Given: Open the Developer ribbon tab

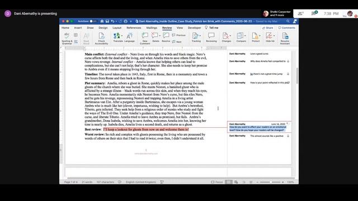Looking at the screenshot, I should [x=194, y=27].
